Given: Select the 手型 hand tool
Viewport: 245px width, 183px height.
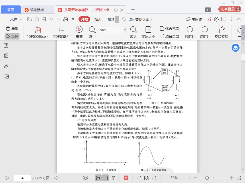Looking at the screenshot, I should tap(12, 29).
